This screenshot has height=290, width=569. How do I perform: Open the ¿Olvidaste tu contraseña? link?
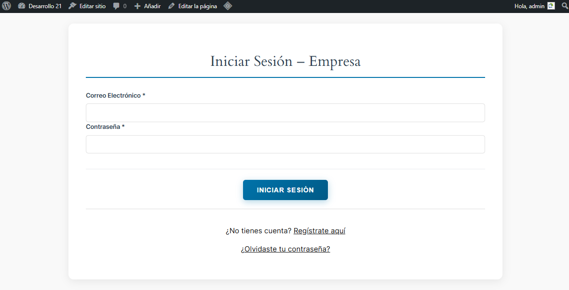(x=285, y=249)
